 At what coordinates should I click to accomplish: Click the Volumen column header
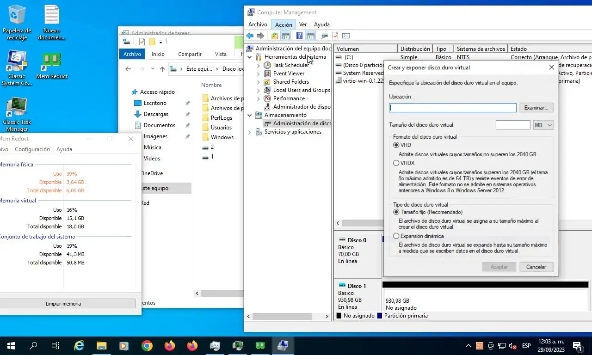point(365,49)
